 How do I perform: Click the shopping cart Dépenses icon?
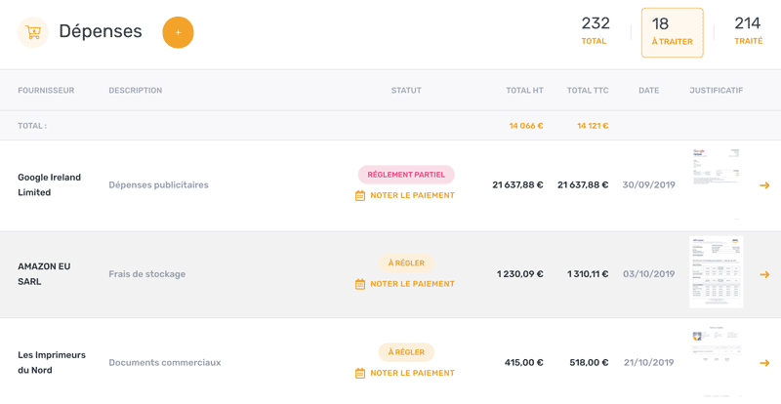(x=33, y=32)
